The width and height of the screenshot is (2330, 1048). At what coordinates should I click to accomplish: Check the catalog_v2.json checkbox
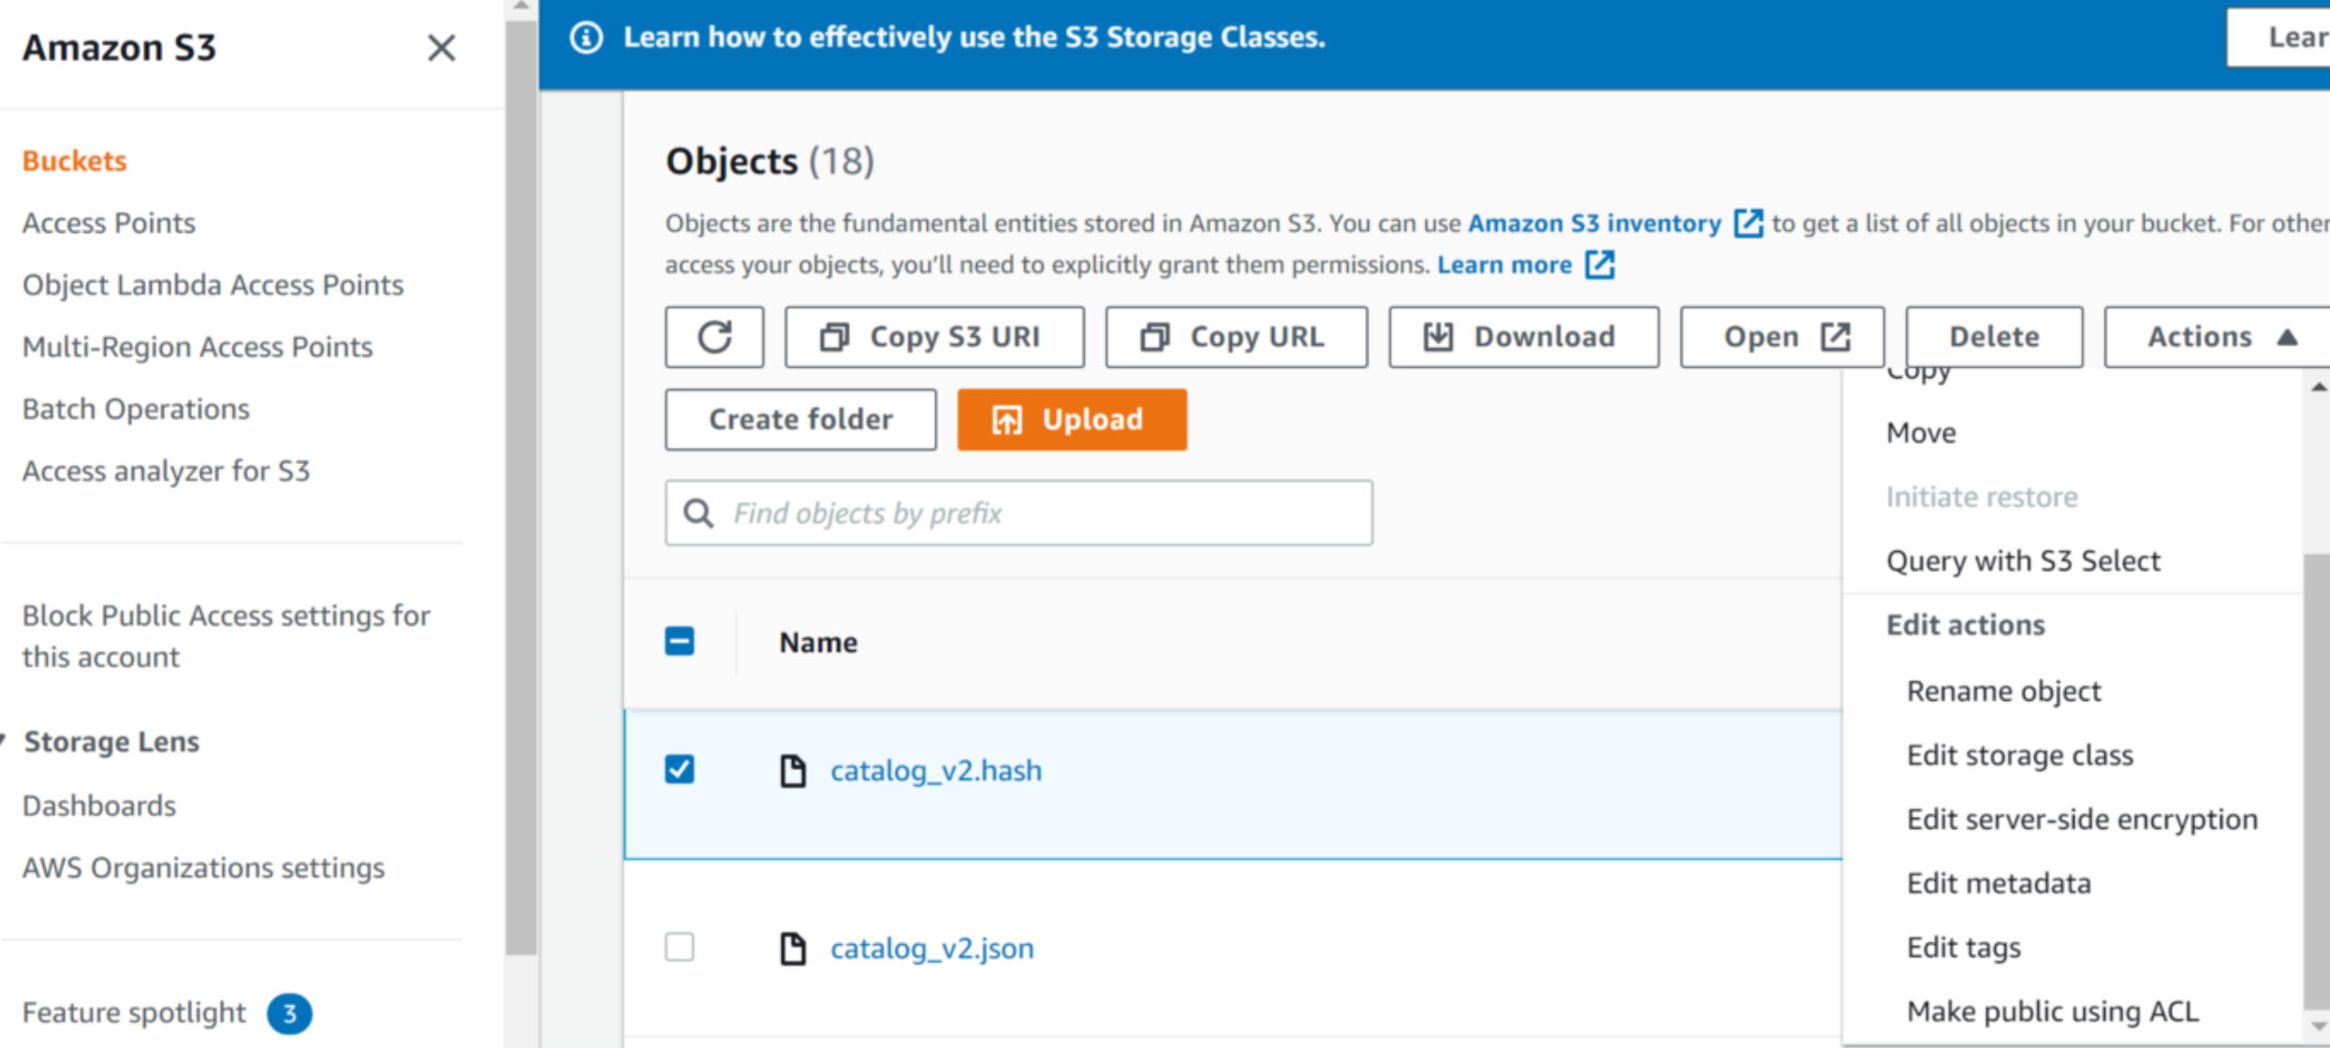(680, 947)
